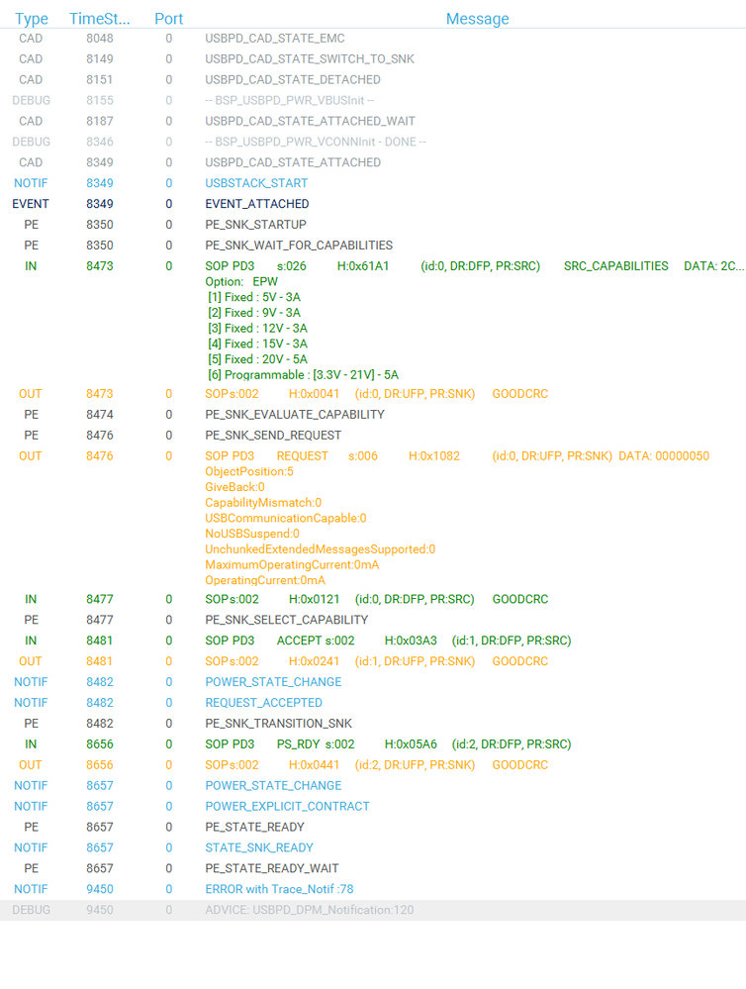746x989 pixels.
Task: Click the MaximumOperatingCurrent:0mA line
Action: 292,565
